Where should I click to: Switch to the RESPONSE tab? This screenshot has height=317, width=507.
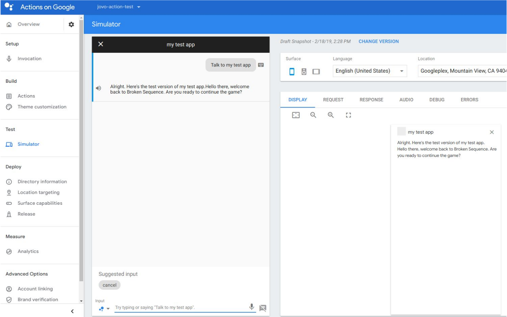371,100
